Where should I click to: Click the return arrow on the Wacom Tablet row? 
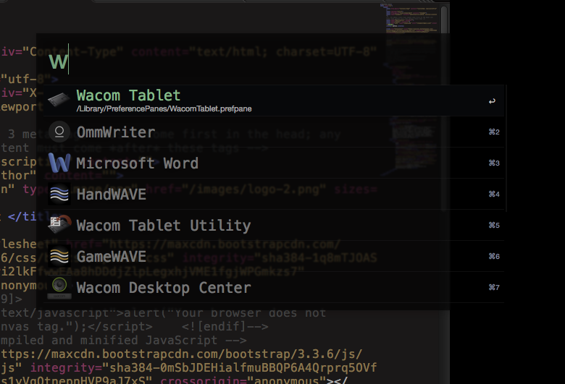pos(493,101)
